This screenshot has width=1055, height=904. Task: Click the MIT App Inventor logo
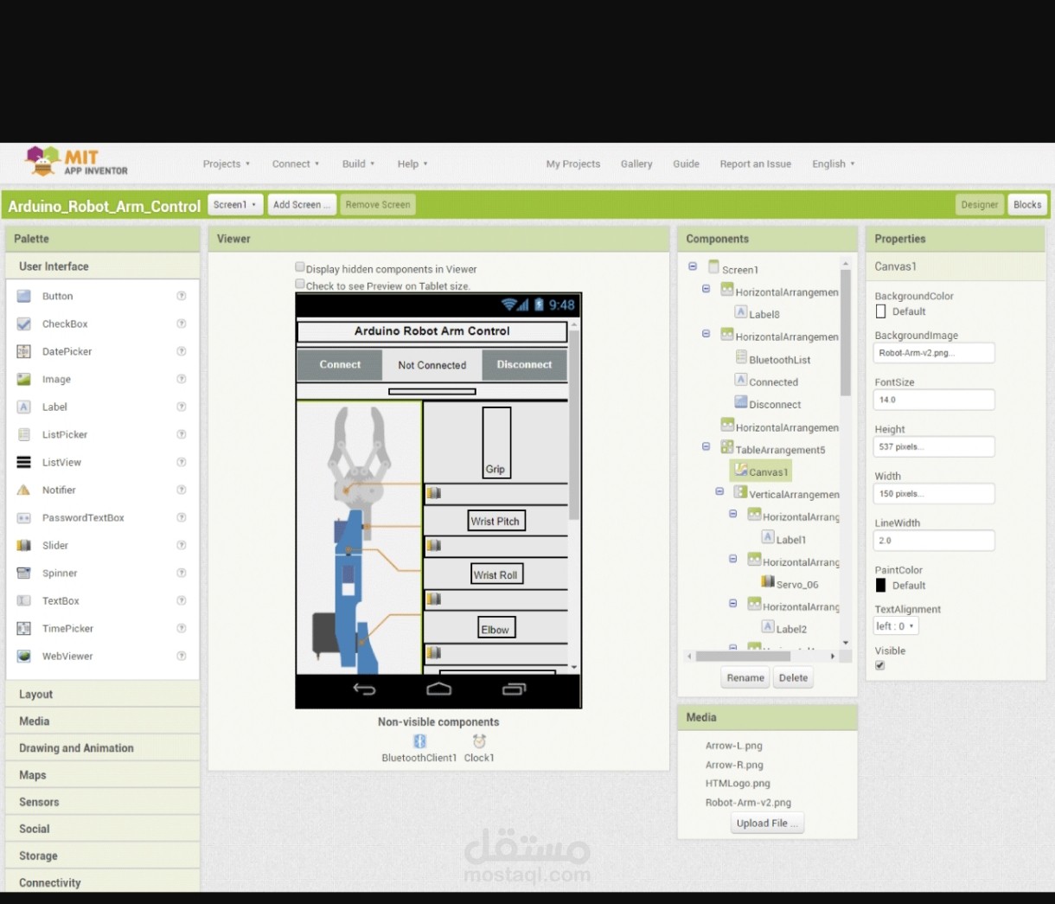point(77,162)
